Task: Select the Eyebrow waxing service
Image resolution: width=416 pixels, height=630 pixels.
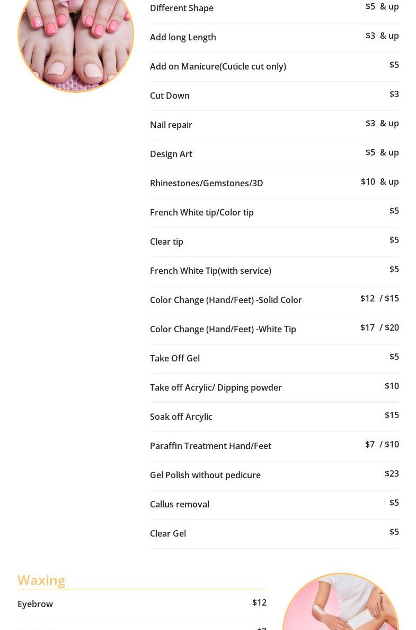Action: click(35, 604)
